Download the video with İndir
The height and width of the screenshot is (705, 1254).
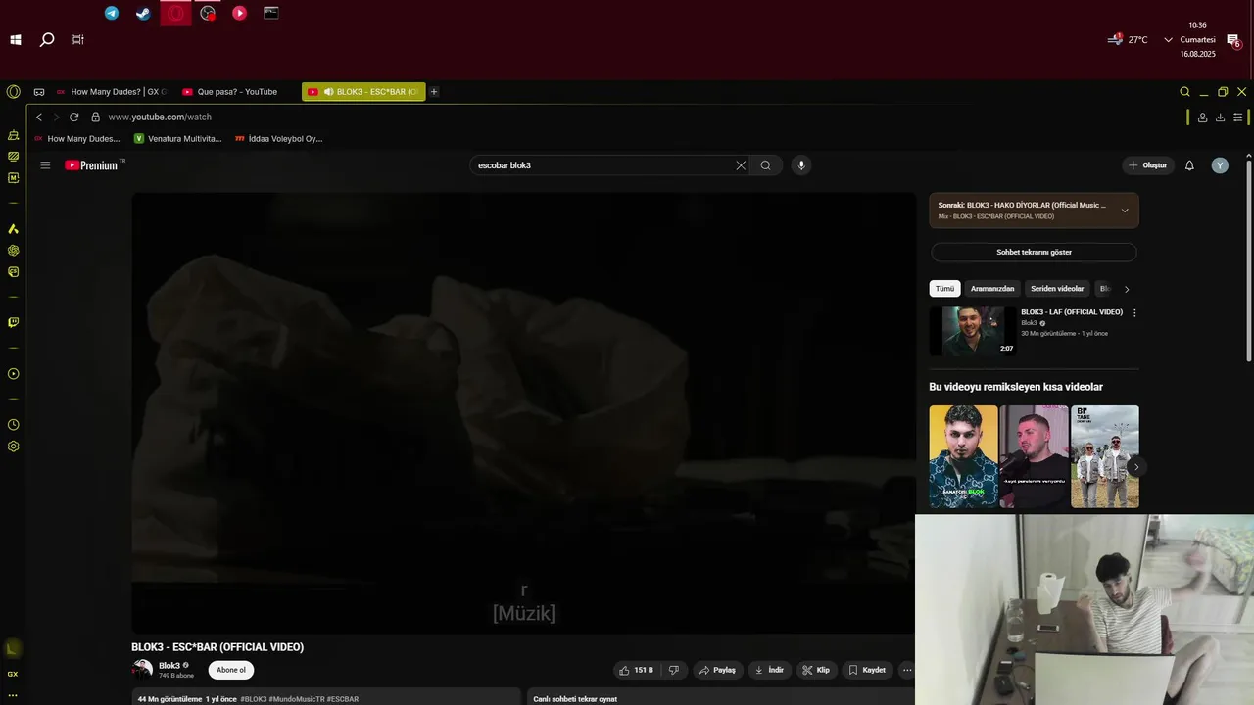pos(769,670)
